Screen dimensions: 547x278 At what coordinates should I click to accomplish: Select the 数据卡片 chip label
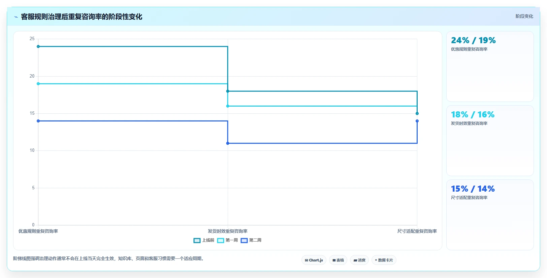[385, 260]
